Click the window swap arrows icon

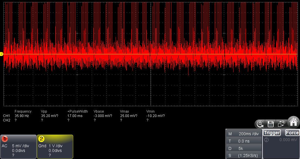pyautogui.click(x=281, y=124)
